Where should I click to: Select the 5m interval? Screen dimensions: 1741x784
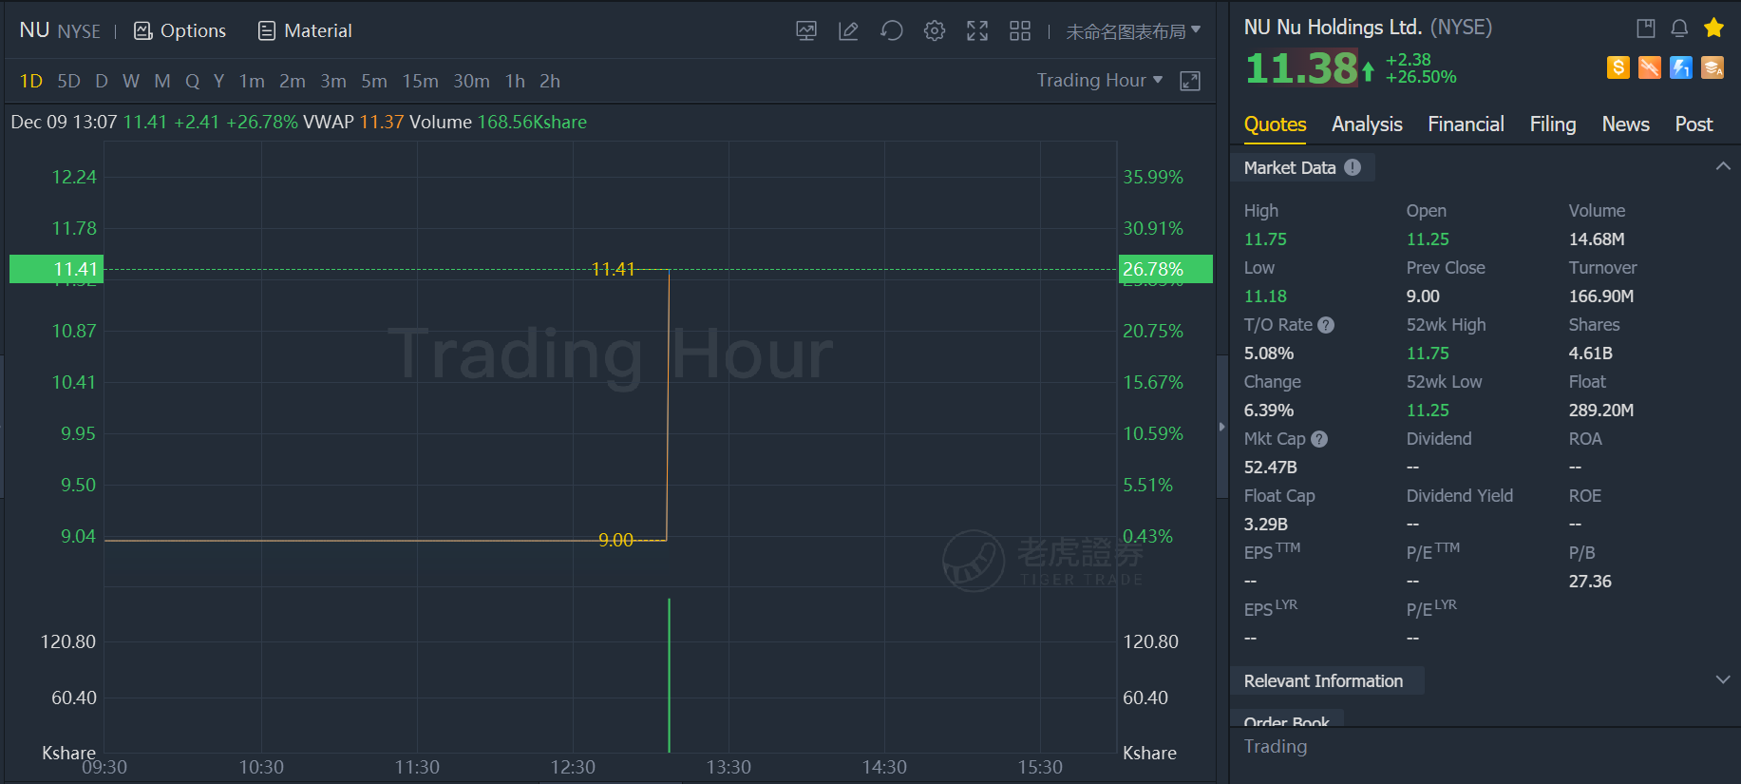(x=374, y=82)
